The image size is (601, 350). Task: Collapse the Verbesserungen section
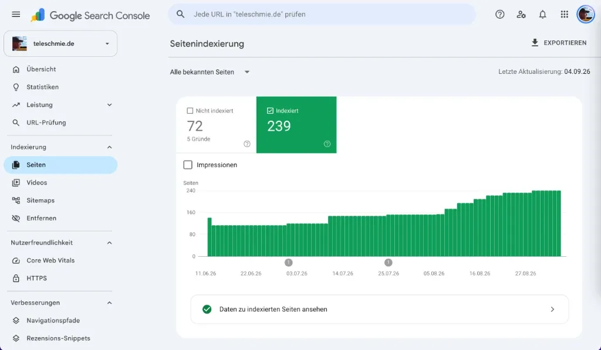[x=109, y=303]
